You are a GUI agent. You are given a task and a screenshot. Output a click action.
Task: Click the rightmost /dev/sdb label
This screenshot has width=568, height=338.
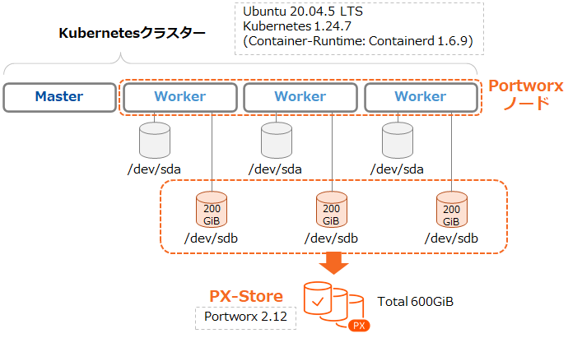[451, 238]
